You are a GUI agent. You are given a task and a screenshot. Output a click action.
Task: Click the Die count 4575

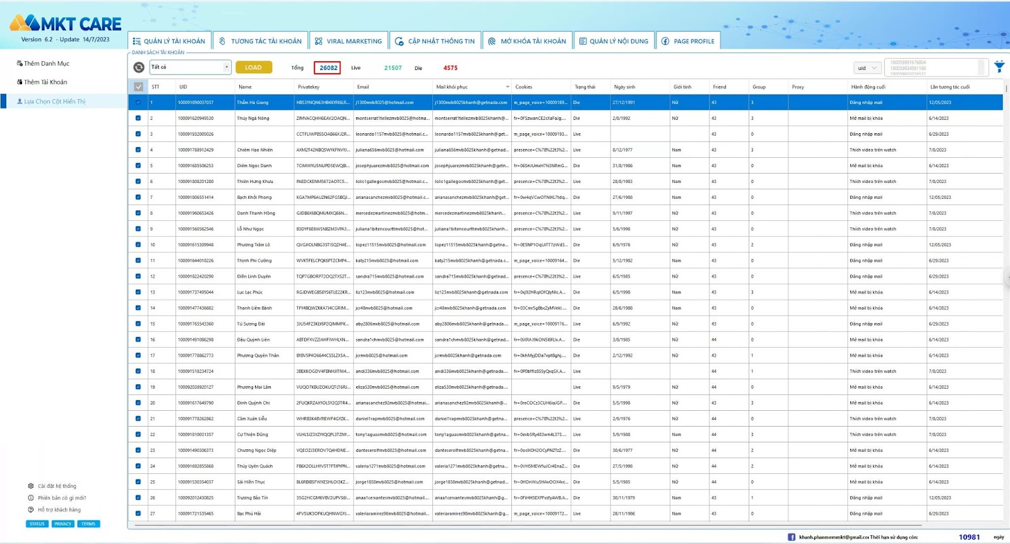pos(450,68)
